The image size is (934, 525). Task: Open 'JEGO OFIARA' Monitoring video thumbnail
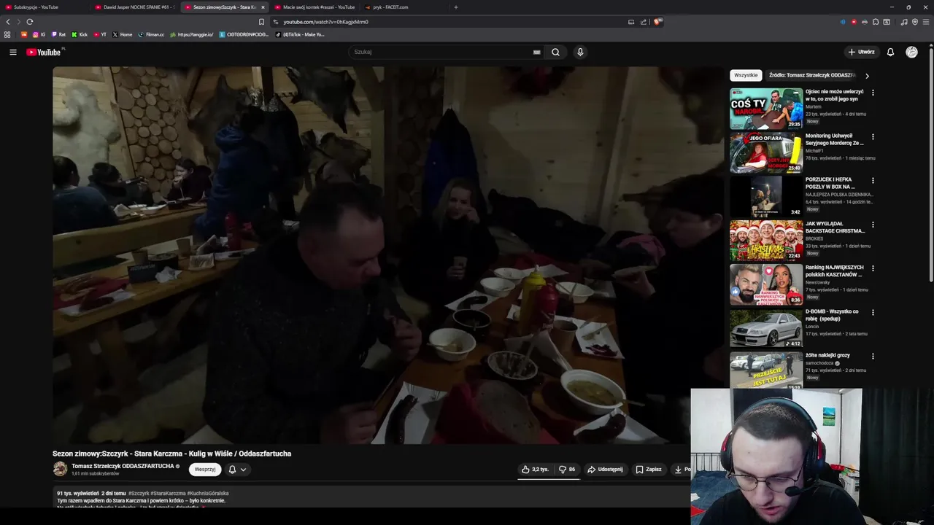(x=766, y=152)
